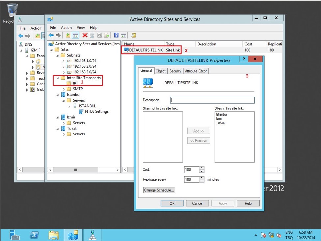Click the DNS Manager taskbar icon

coord(93,235)
